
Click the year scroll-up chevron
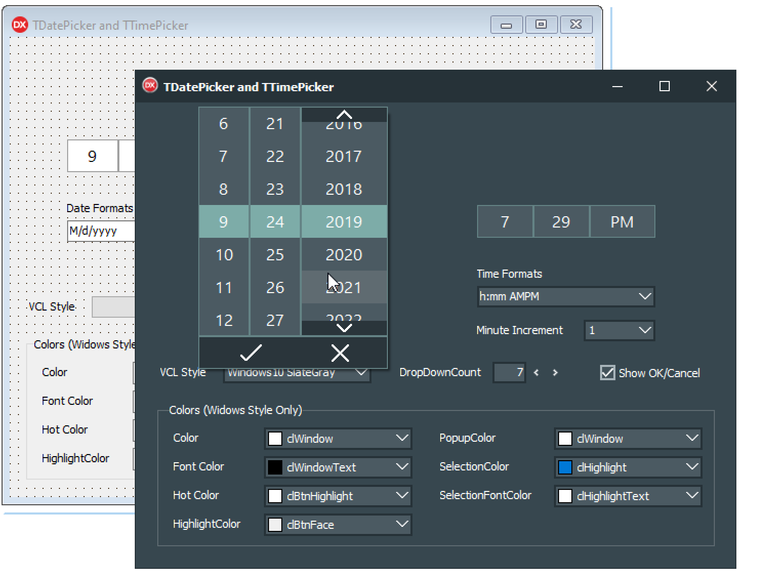point(344,114)
